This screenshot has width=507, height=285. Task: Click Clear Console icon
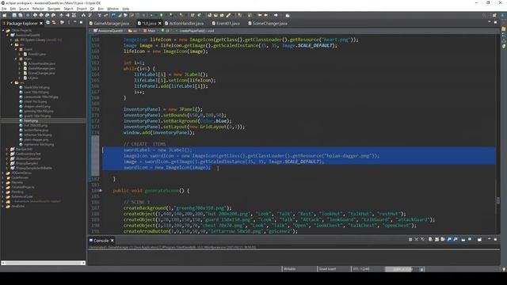(430, 239)
